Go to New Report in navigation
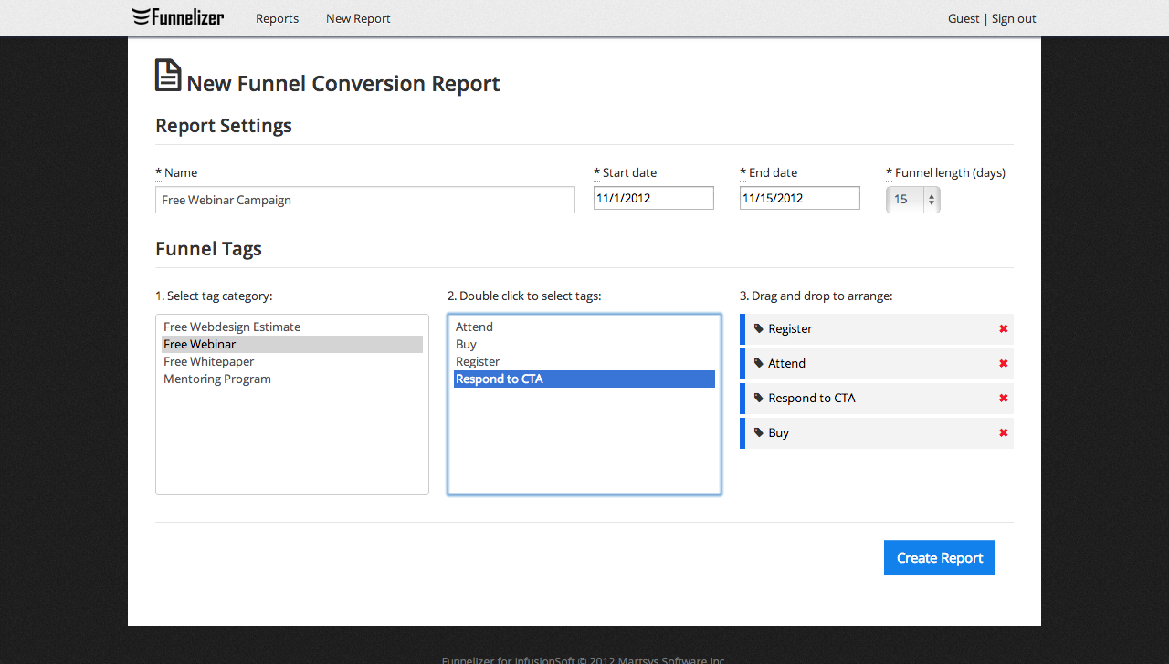This screenshot has height=664, width=1169. (358, 18)
